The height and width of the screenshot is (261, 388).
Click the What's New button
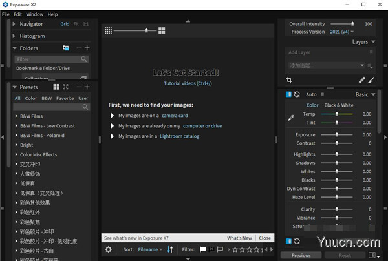pos(239,238)
